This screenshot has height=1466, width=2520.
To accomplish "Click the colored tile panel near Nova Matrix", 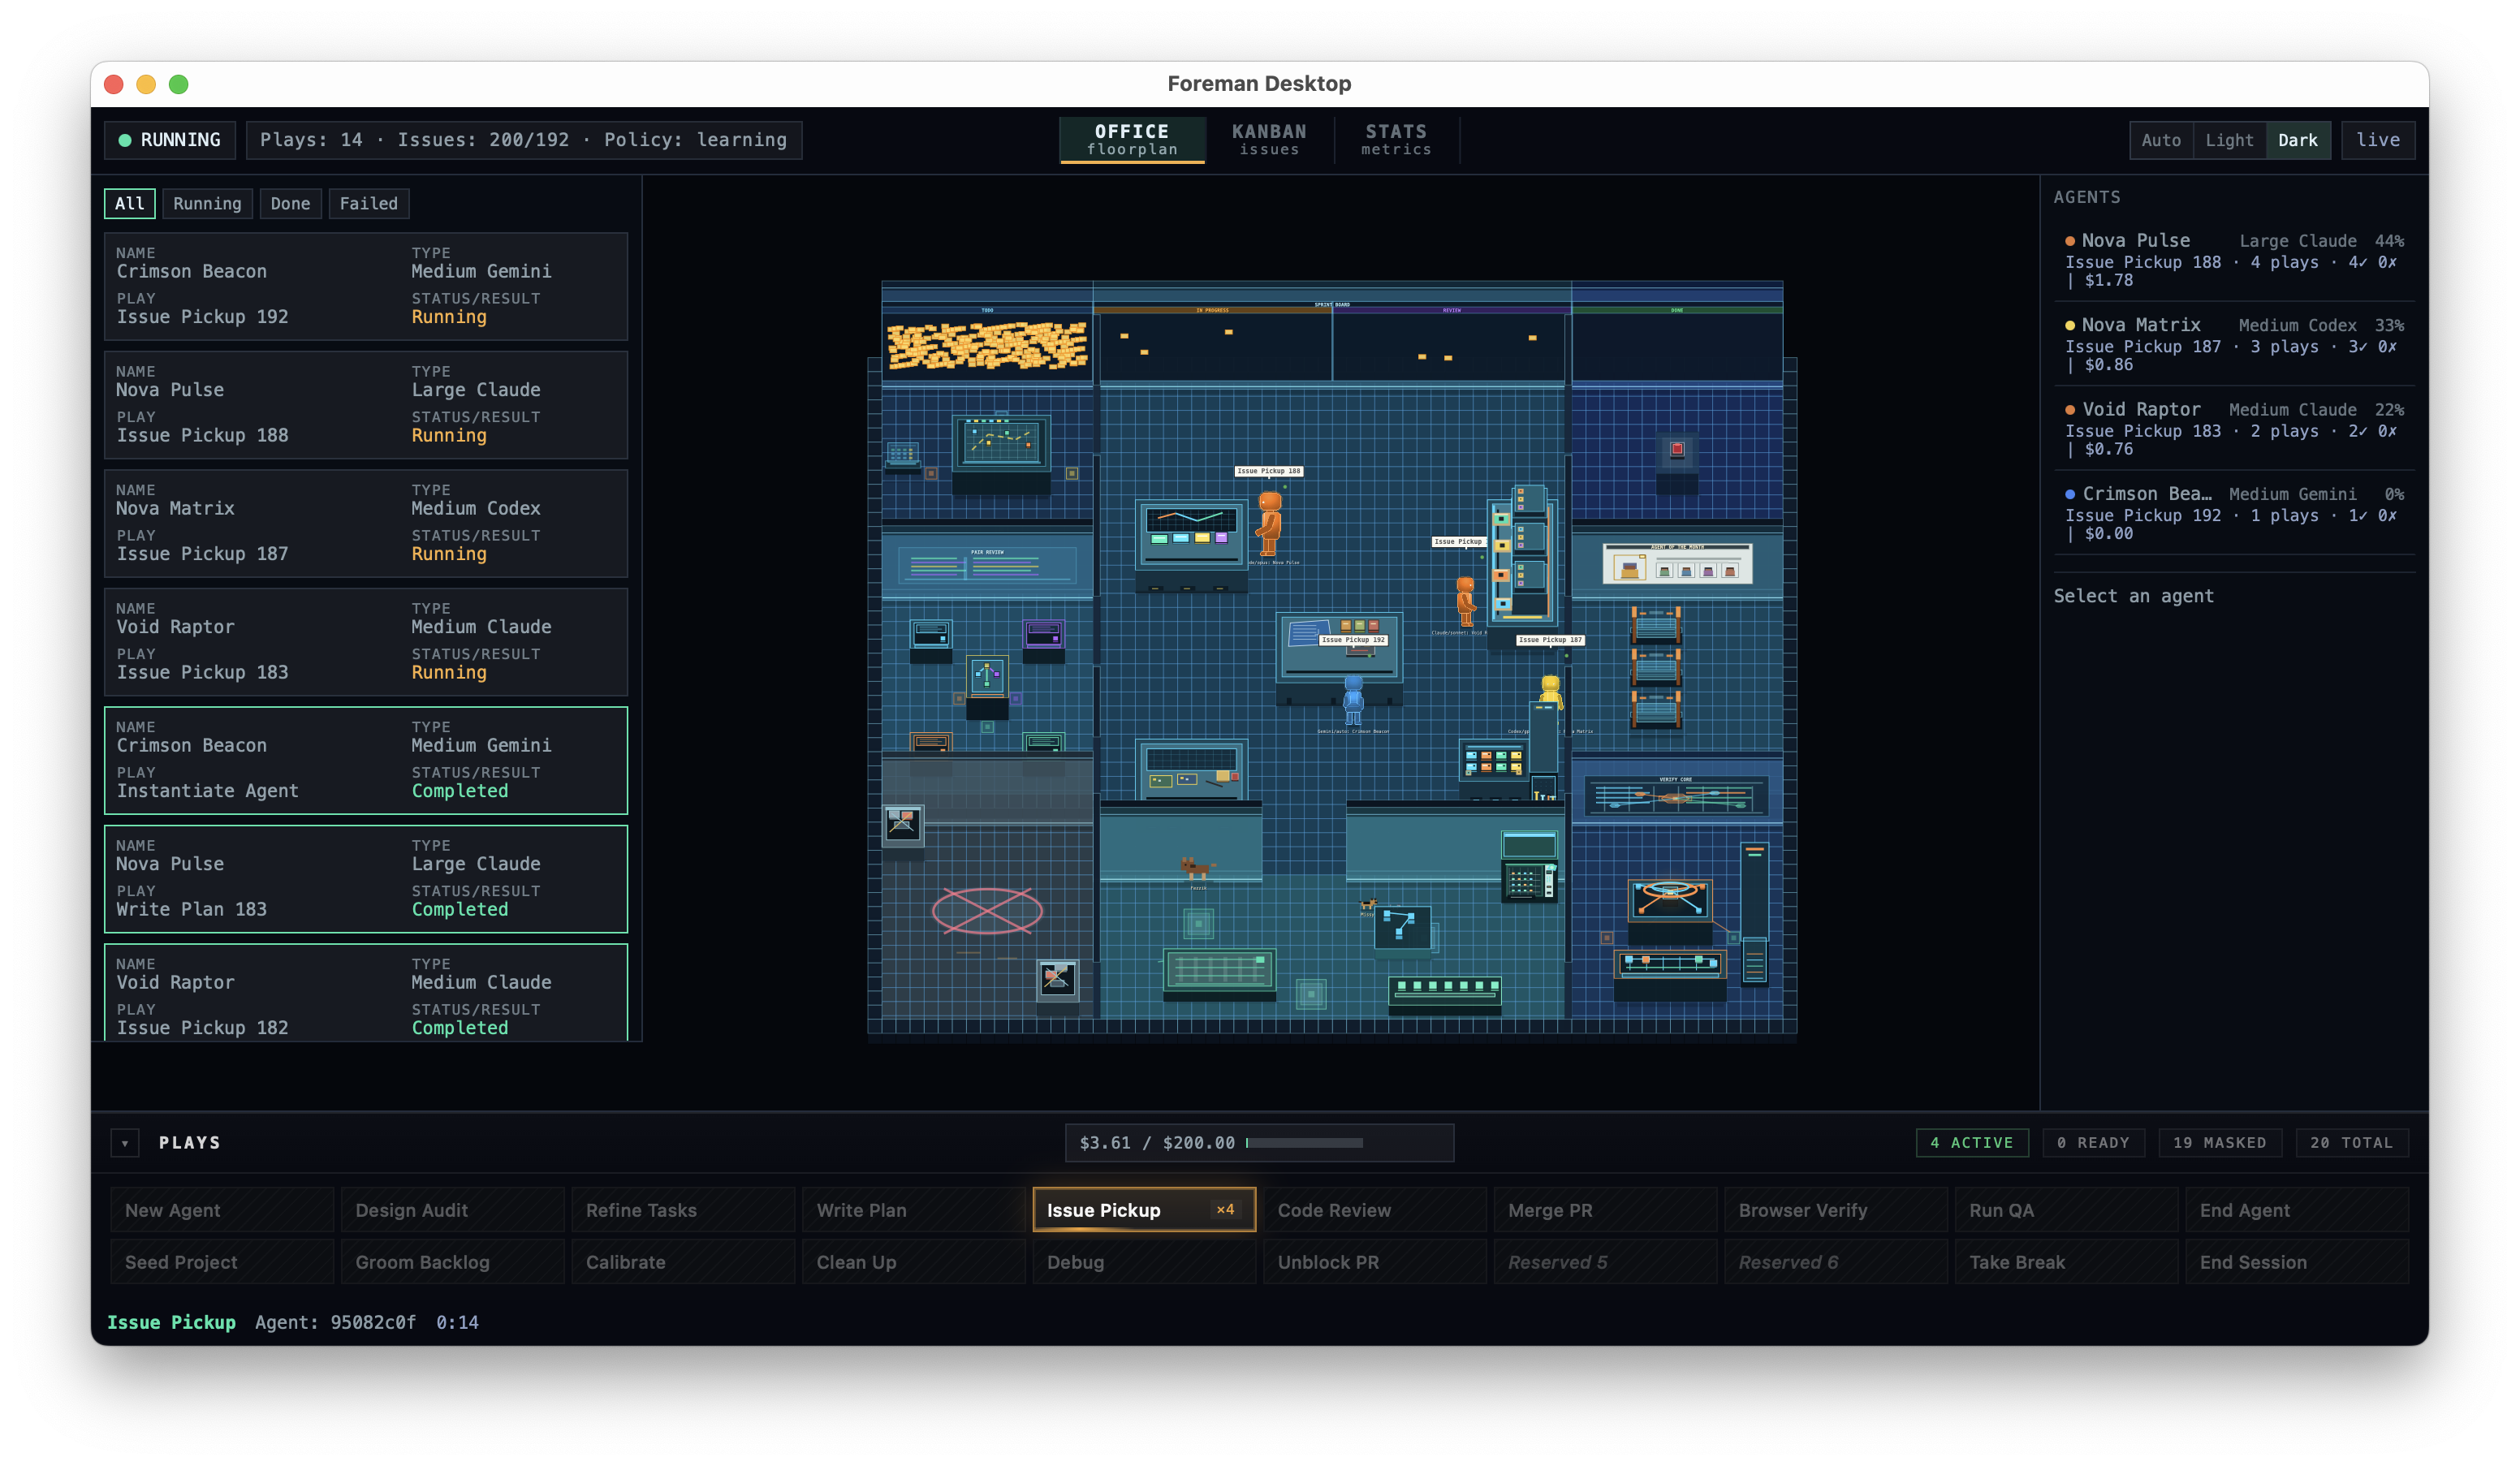I will (x=1492, y=761).
